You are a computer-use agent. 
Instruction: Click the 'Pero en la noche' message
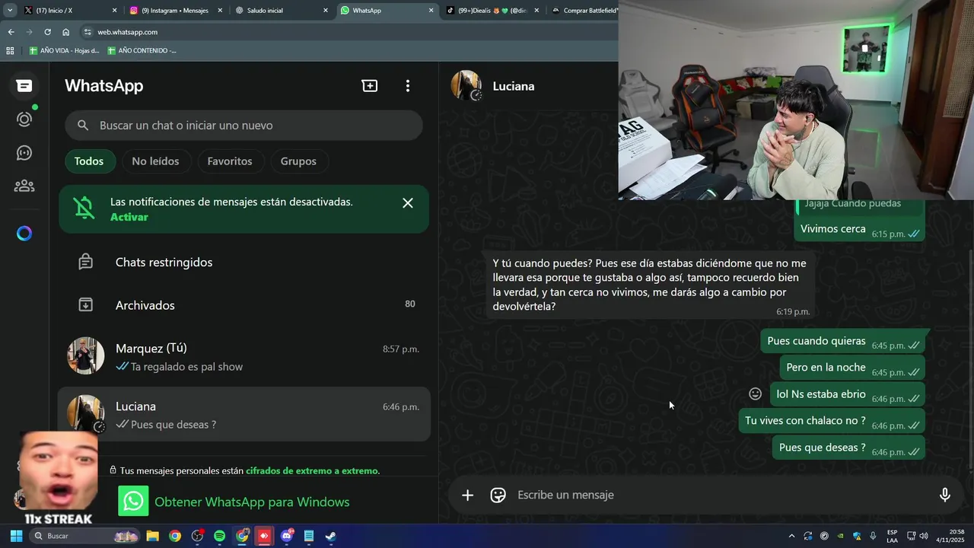852,368
